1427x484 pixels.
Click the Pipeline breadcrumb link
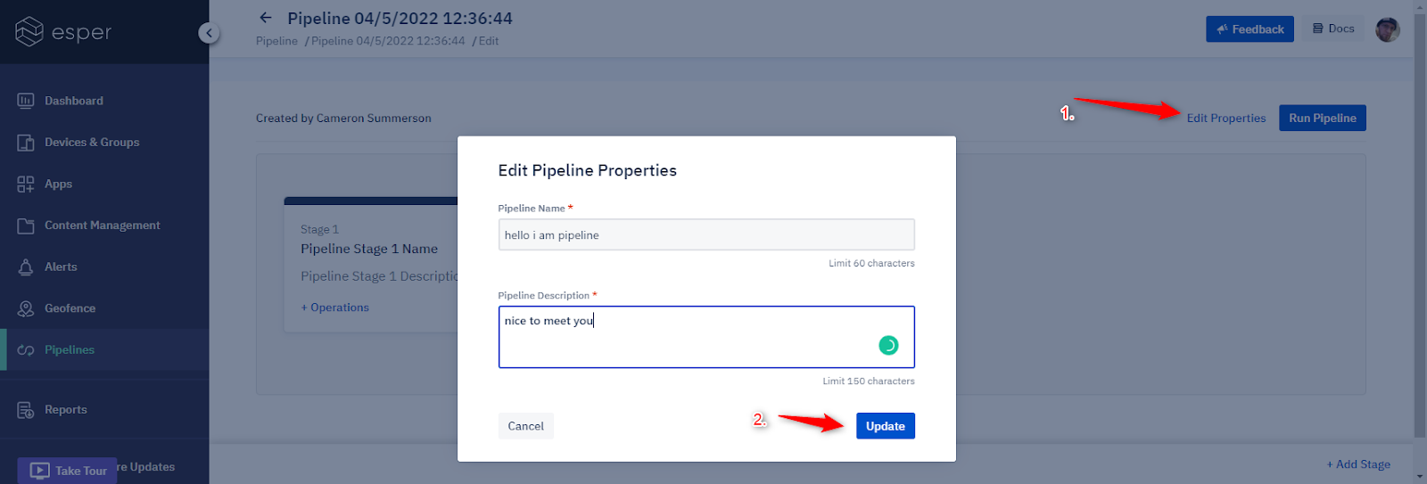pos(276,41)
